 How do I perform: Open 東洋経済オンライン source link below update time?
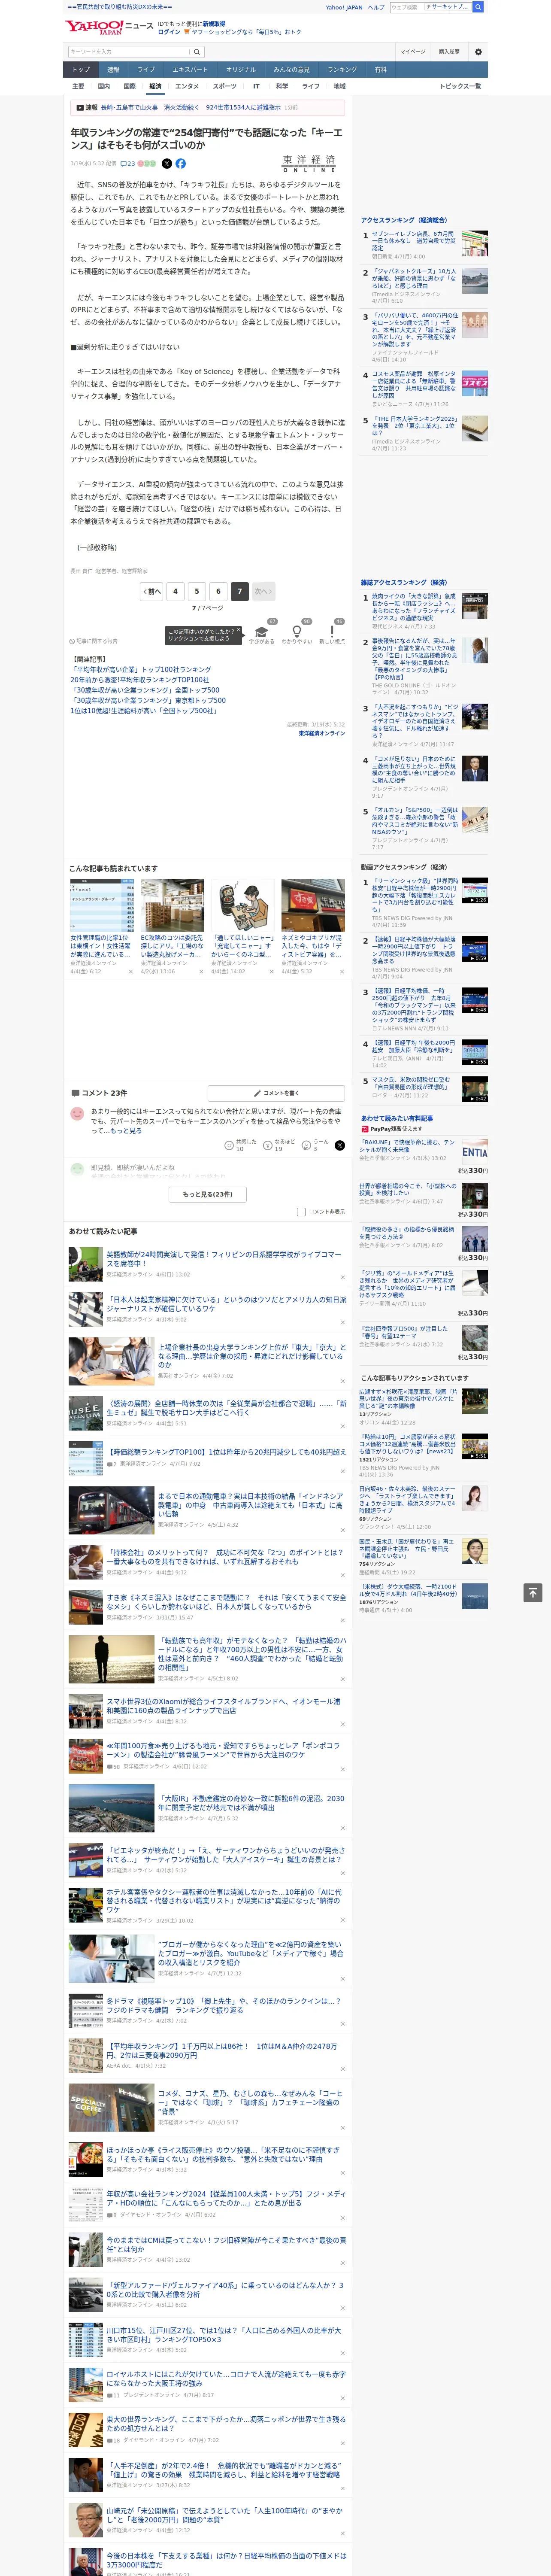click(x=321, y=734)
